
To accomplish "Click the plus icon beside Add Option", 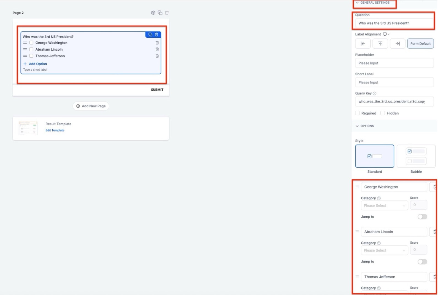I will pyautogui.click(x=25, y=64).
